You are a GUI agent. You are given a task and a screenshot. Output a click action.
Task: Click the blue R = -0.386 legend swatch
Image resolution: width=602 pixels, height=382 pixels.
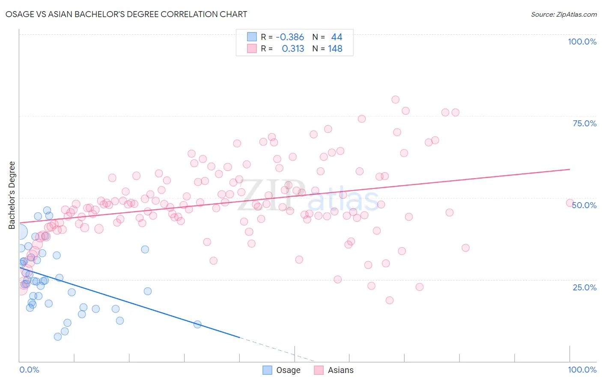(x=252, y=37)
